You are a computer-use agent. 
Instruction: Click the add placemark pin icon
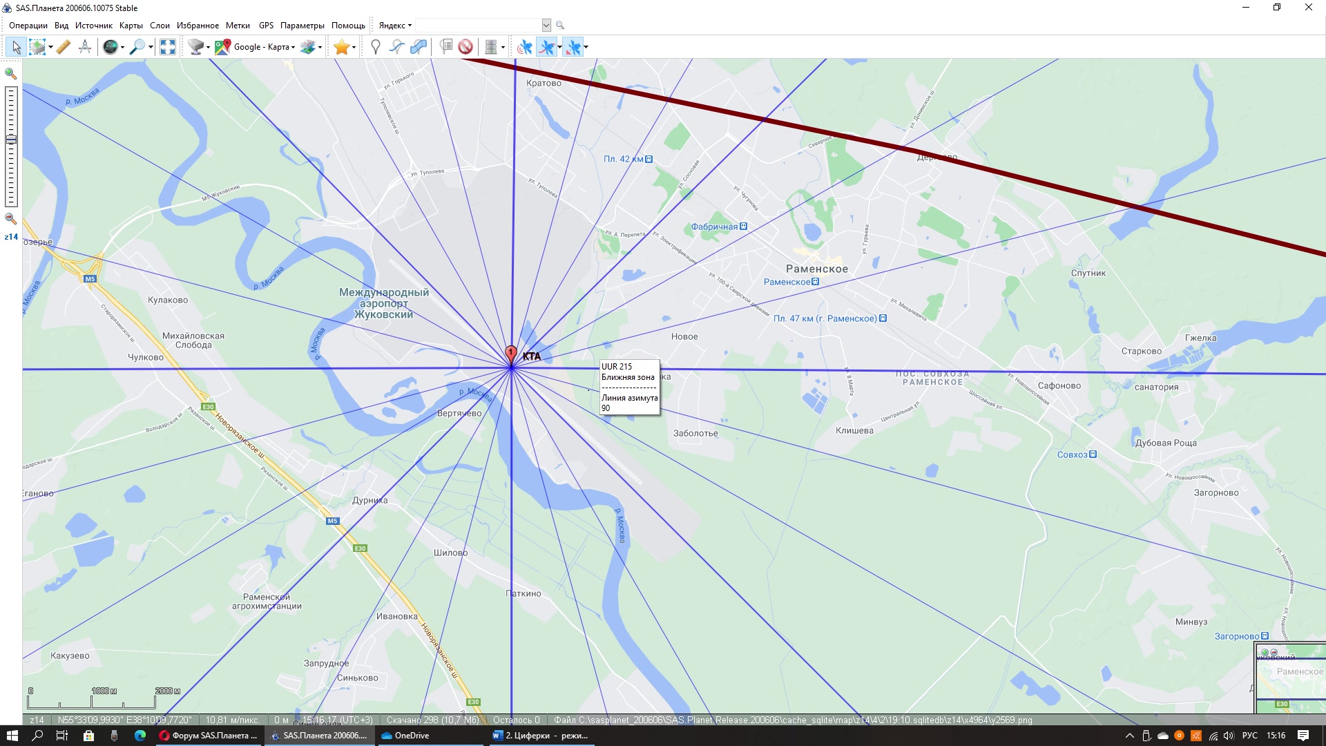[375, 47]
